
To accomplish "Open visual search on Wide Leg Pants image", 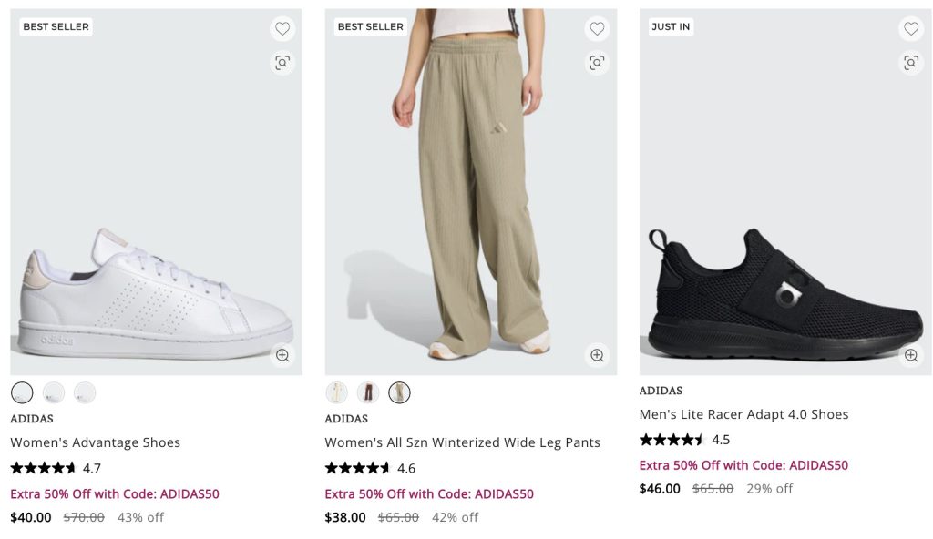I will click(x=597, y=63).
